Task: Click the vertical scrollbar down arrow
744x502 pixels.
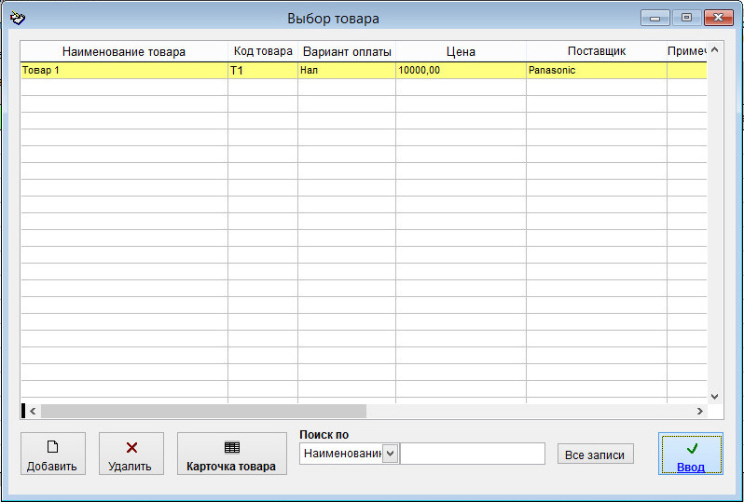Action: tap(715, 396)
